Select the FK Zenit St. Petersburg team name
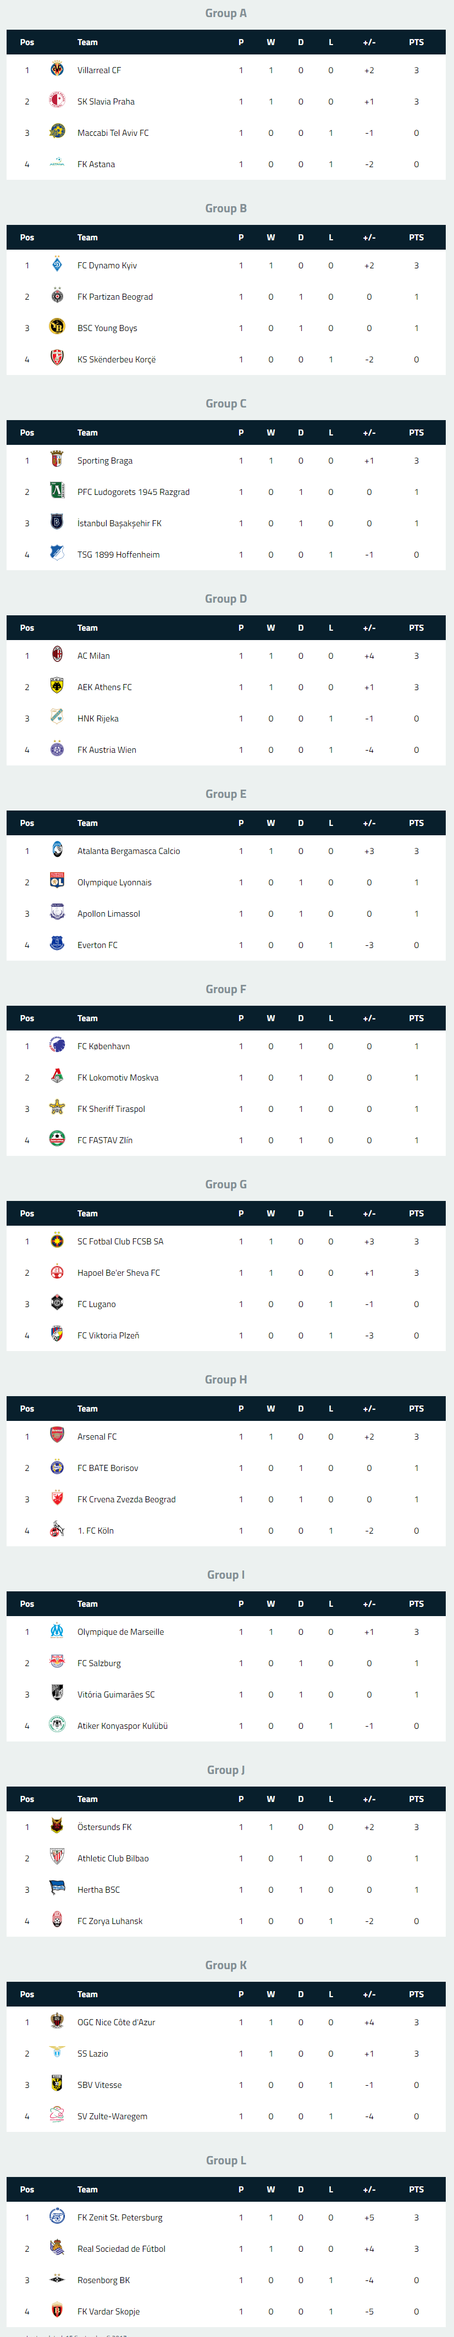The image size is (454, 2337). tap(120, 2217)
